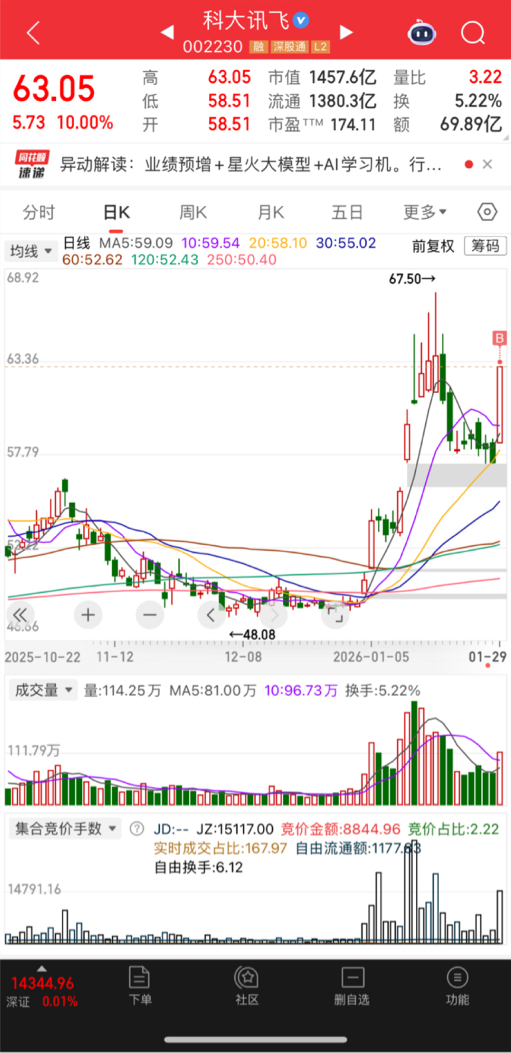This screenshot has height=1053, width=511.
Task: Switch to previous stock with left triangle
Action: (x=168, y=32)
